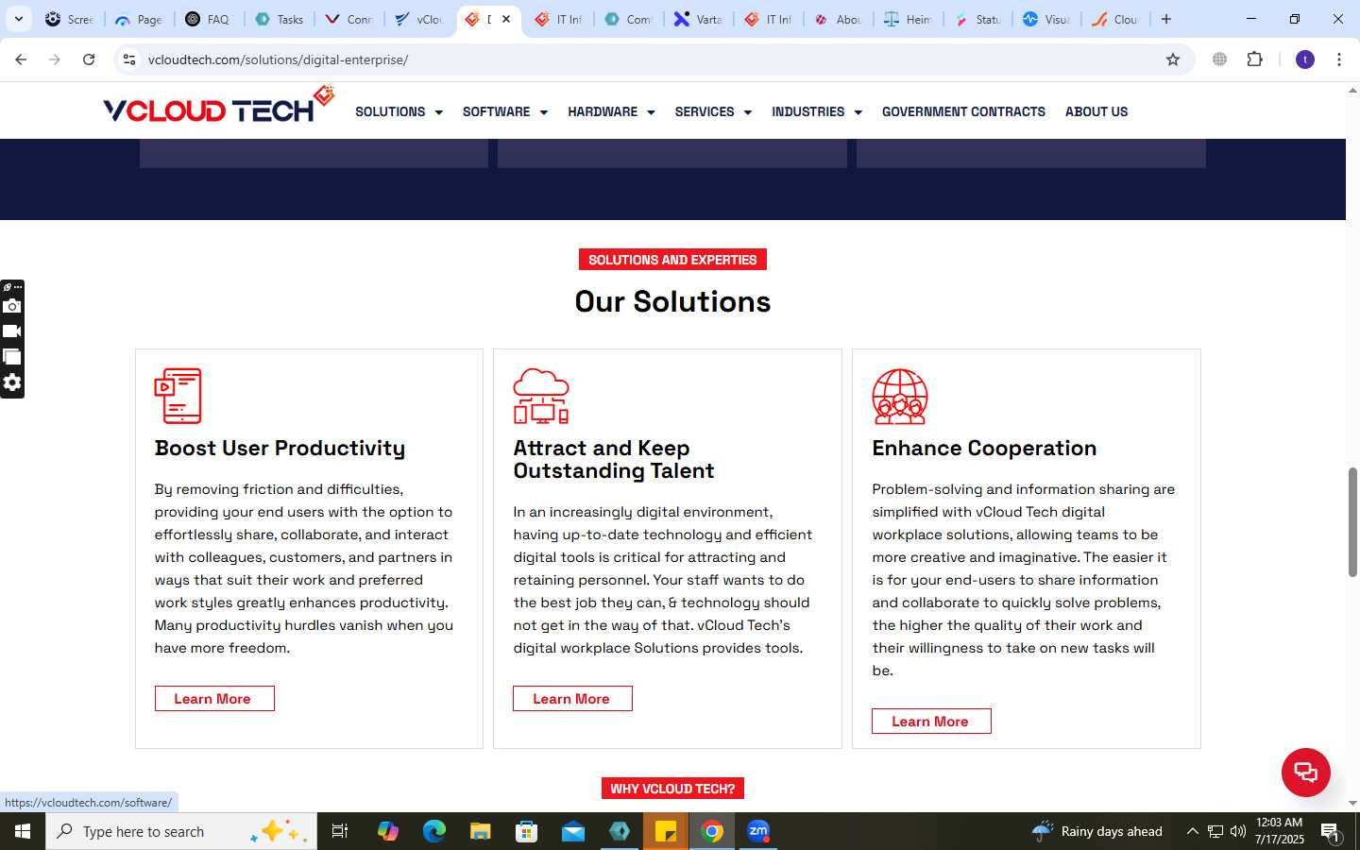The image size is (1360, 850).
Task: Click Learn More under Enhance Cooperation
Action: [931, 722]
